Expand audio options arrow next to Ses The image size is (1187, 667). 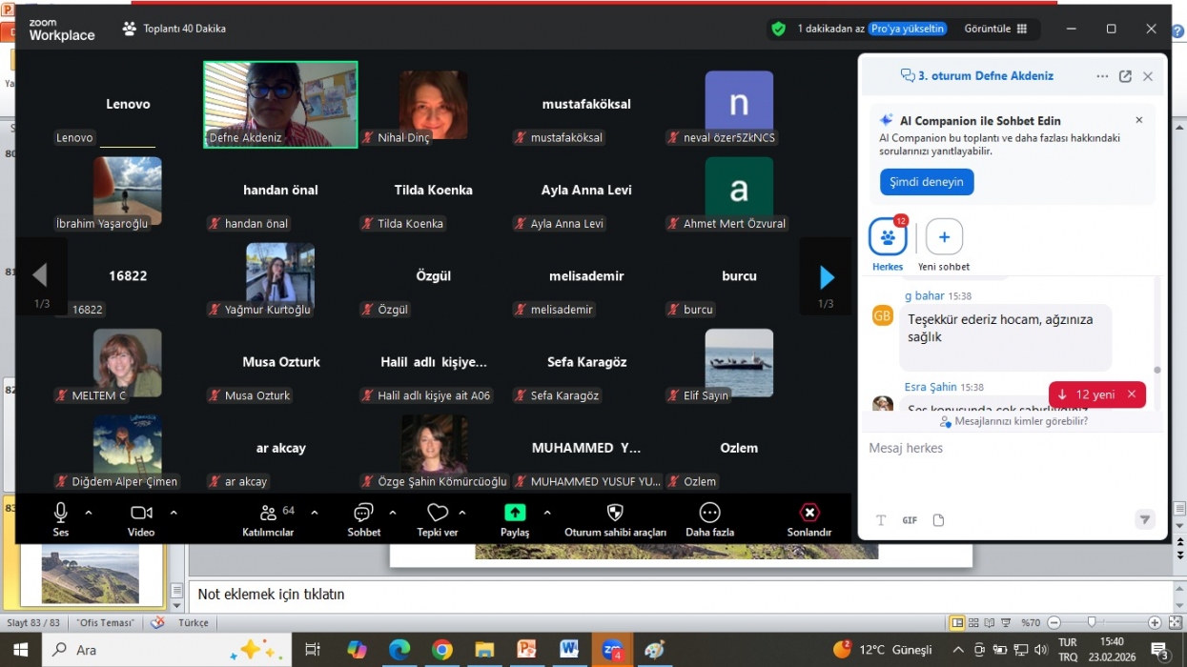point(89,513)
